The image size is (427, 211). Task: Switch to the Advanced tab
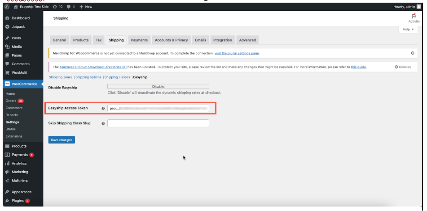[247, 40]
